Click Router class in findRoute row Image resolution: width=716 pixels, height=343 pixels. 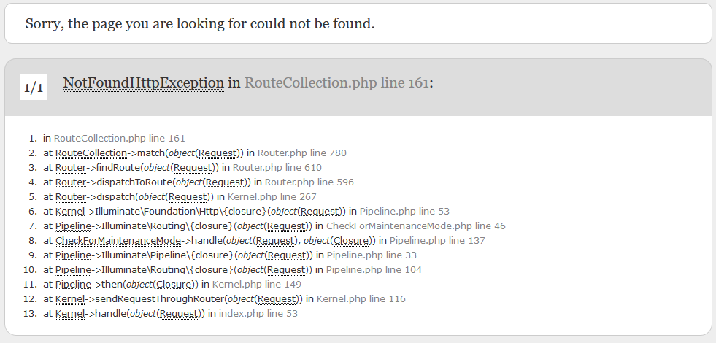(71, 168)
